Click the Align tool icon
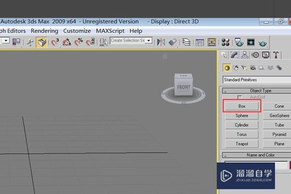This screenshot has height=194, width=291. pos(173,42)
